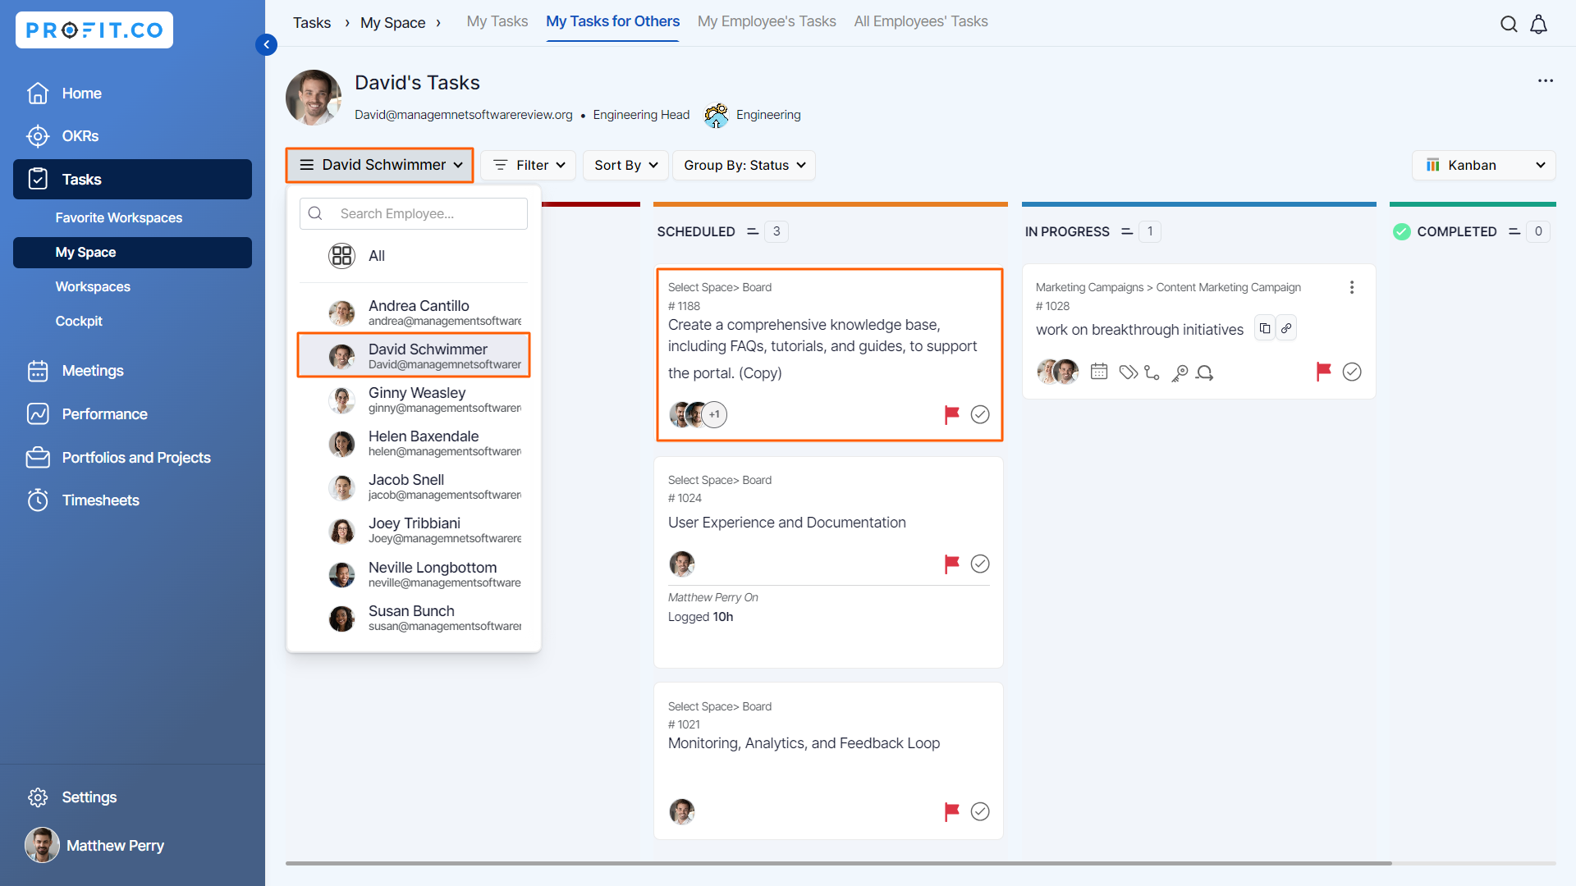Click the red priority flag on task 1024

[951, 564]
